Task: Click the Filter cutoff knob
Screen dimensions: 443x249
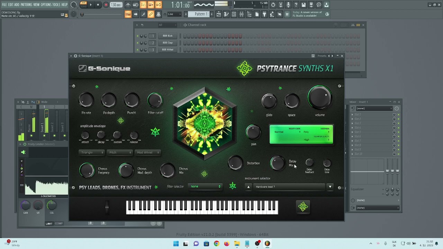Action: click(x=155, y=100)
